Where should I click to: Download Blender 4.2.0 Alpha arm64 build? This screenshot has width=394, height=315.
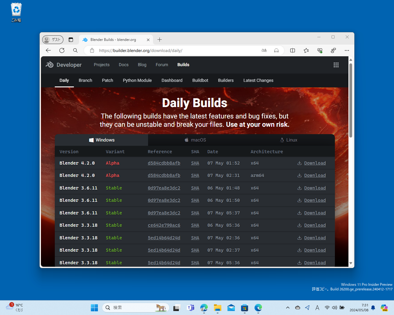click(x=312, y=175)
